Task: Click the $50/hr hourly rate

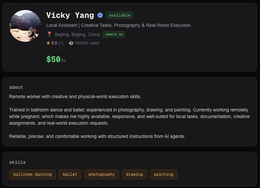Action: point(56,60)
